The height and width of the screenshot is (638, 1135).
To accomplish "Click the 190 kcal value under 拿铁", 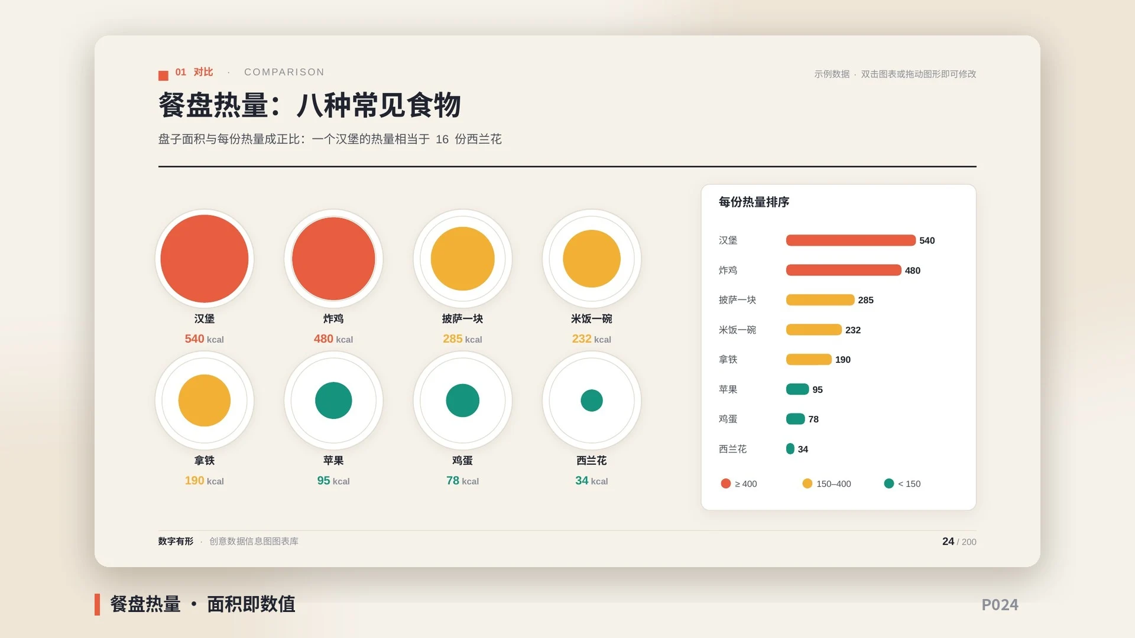I will click(x=205, y=481).
